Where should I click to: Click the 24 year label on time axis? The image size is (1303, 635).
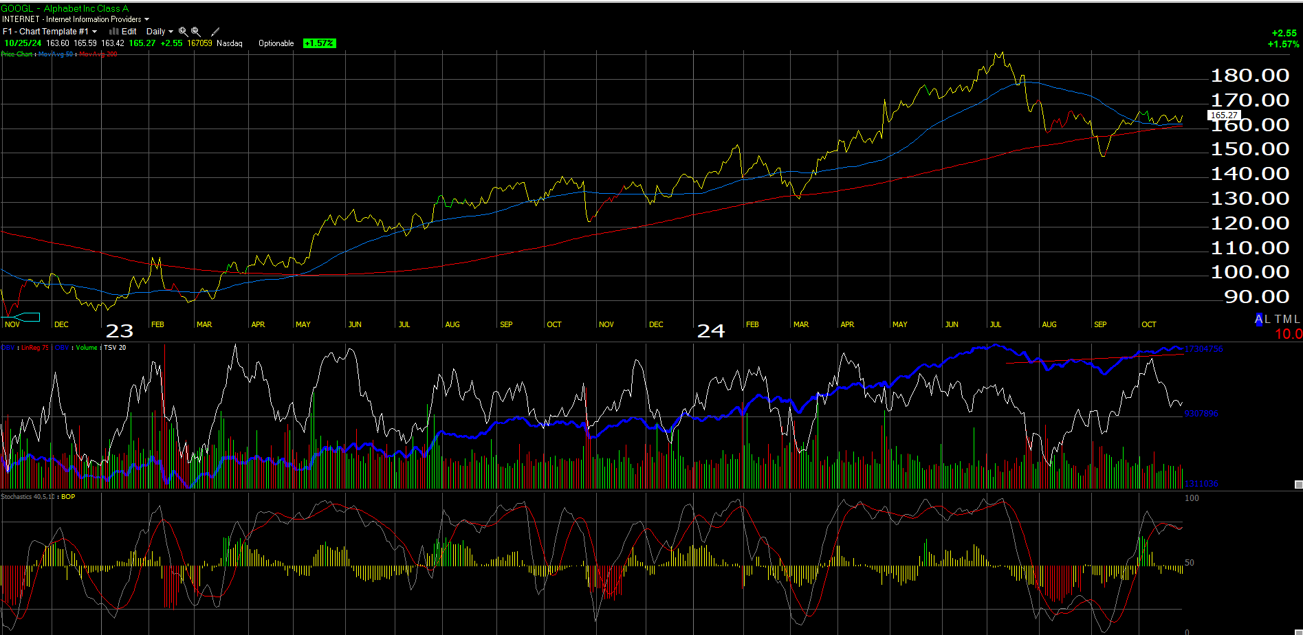(711, 331)
